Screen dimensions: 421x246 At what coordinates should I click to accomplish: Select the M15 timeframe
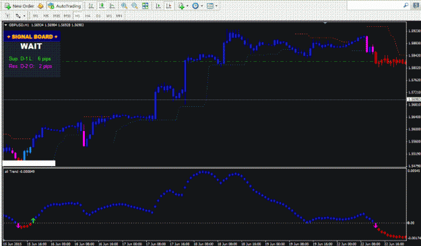57,16
